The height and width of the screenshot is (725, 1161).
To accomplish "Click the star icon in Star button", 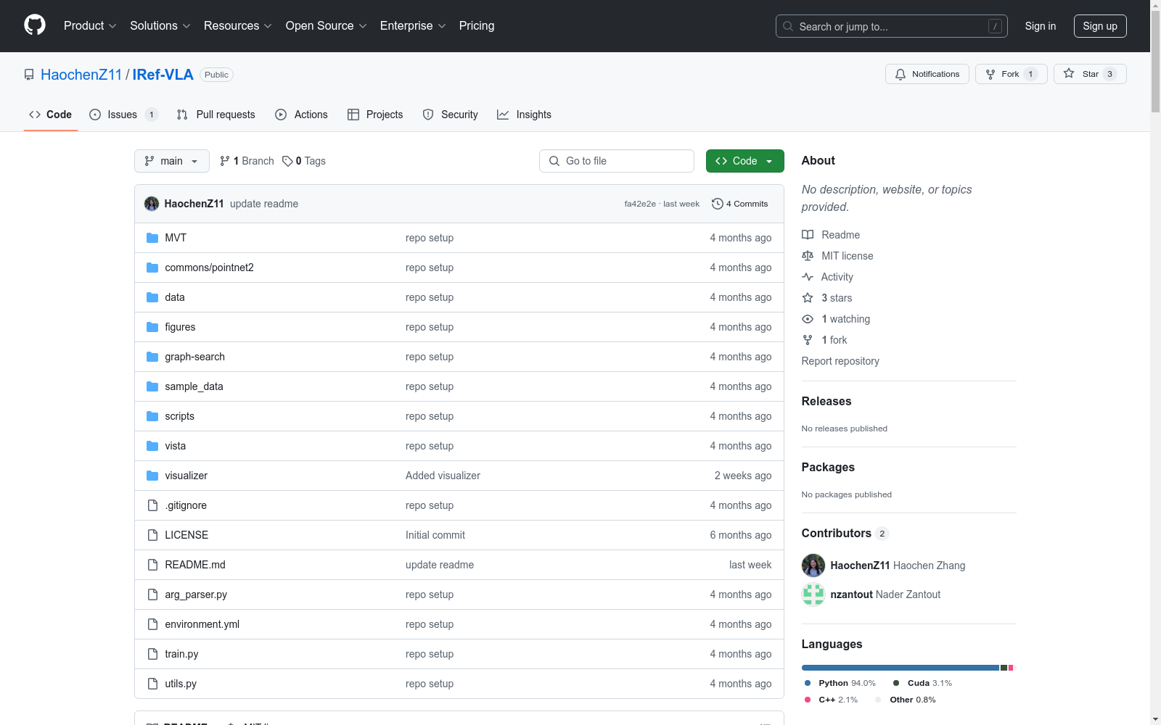I will click(1069, 73).
